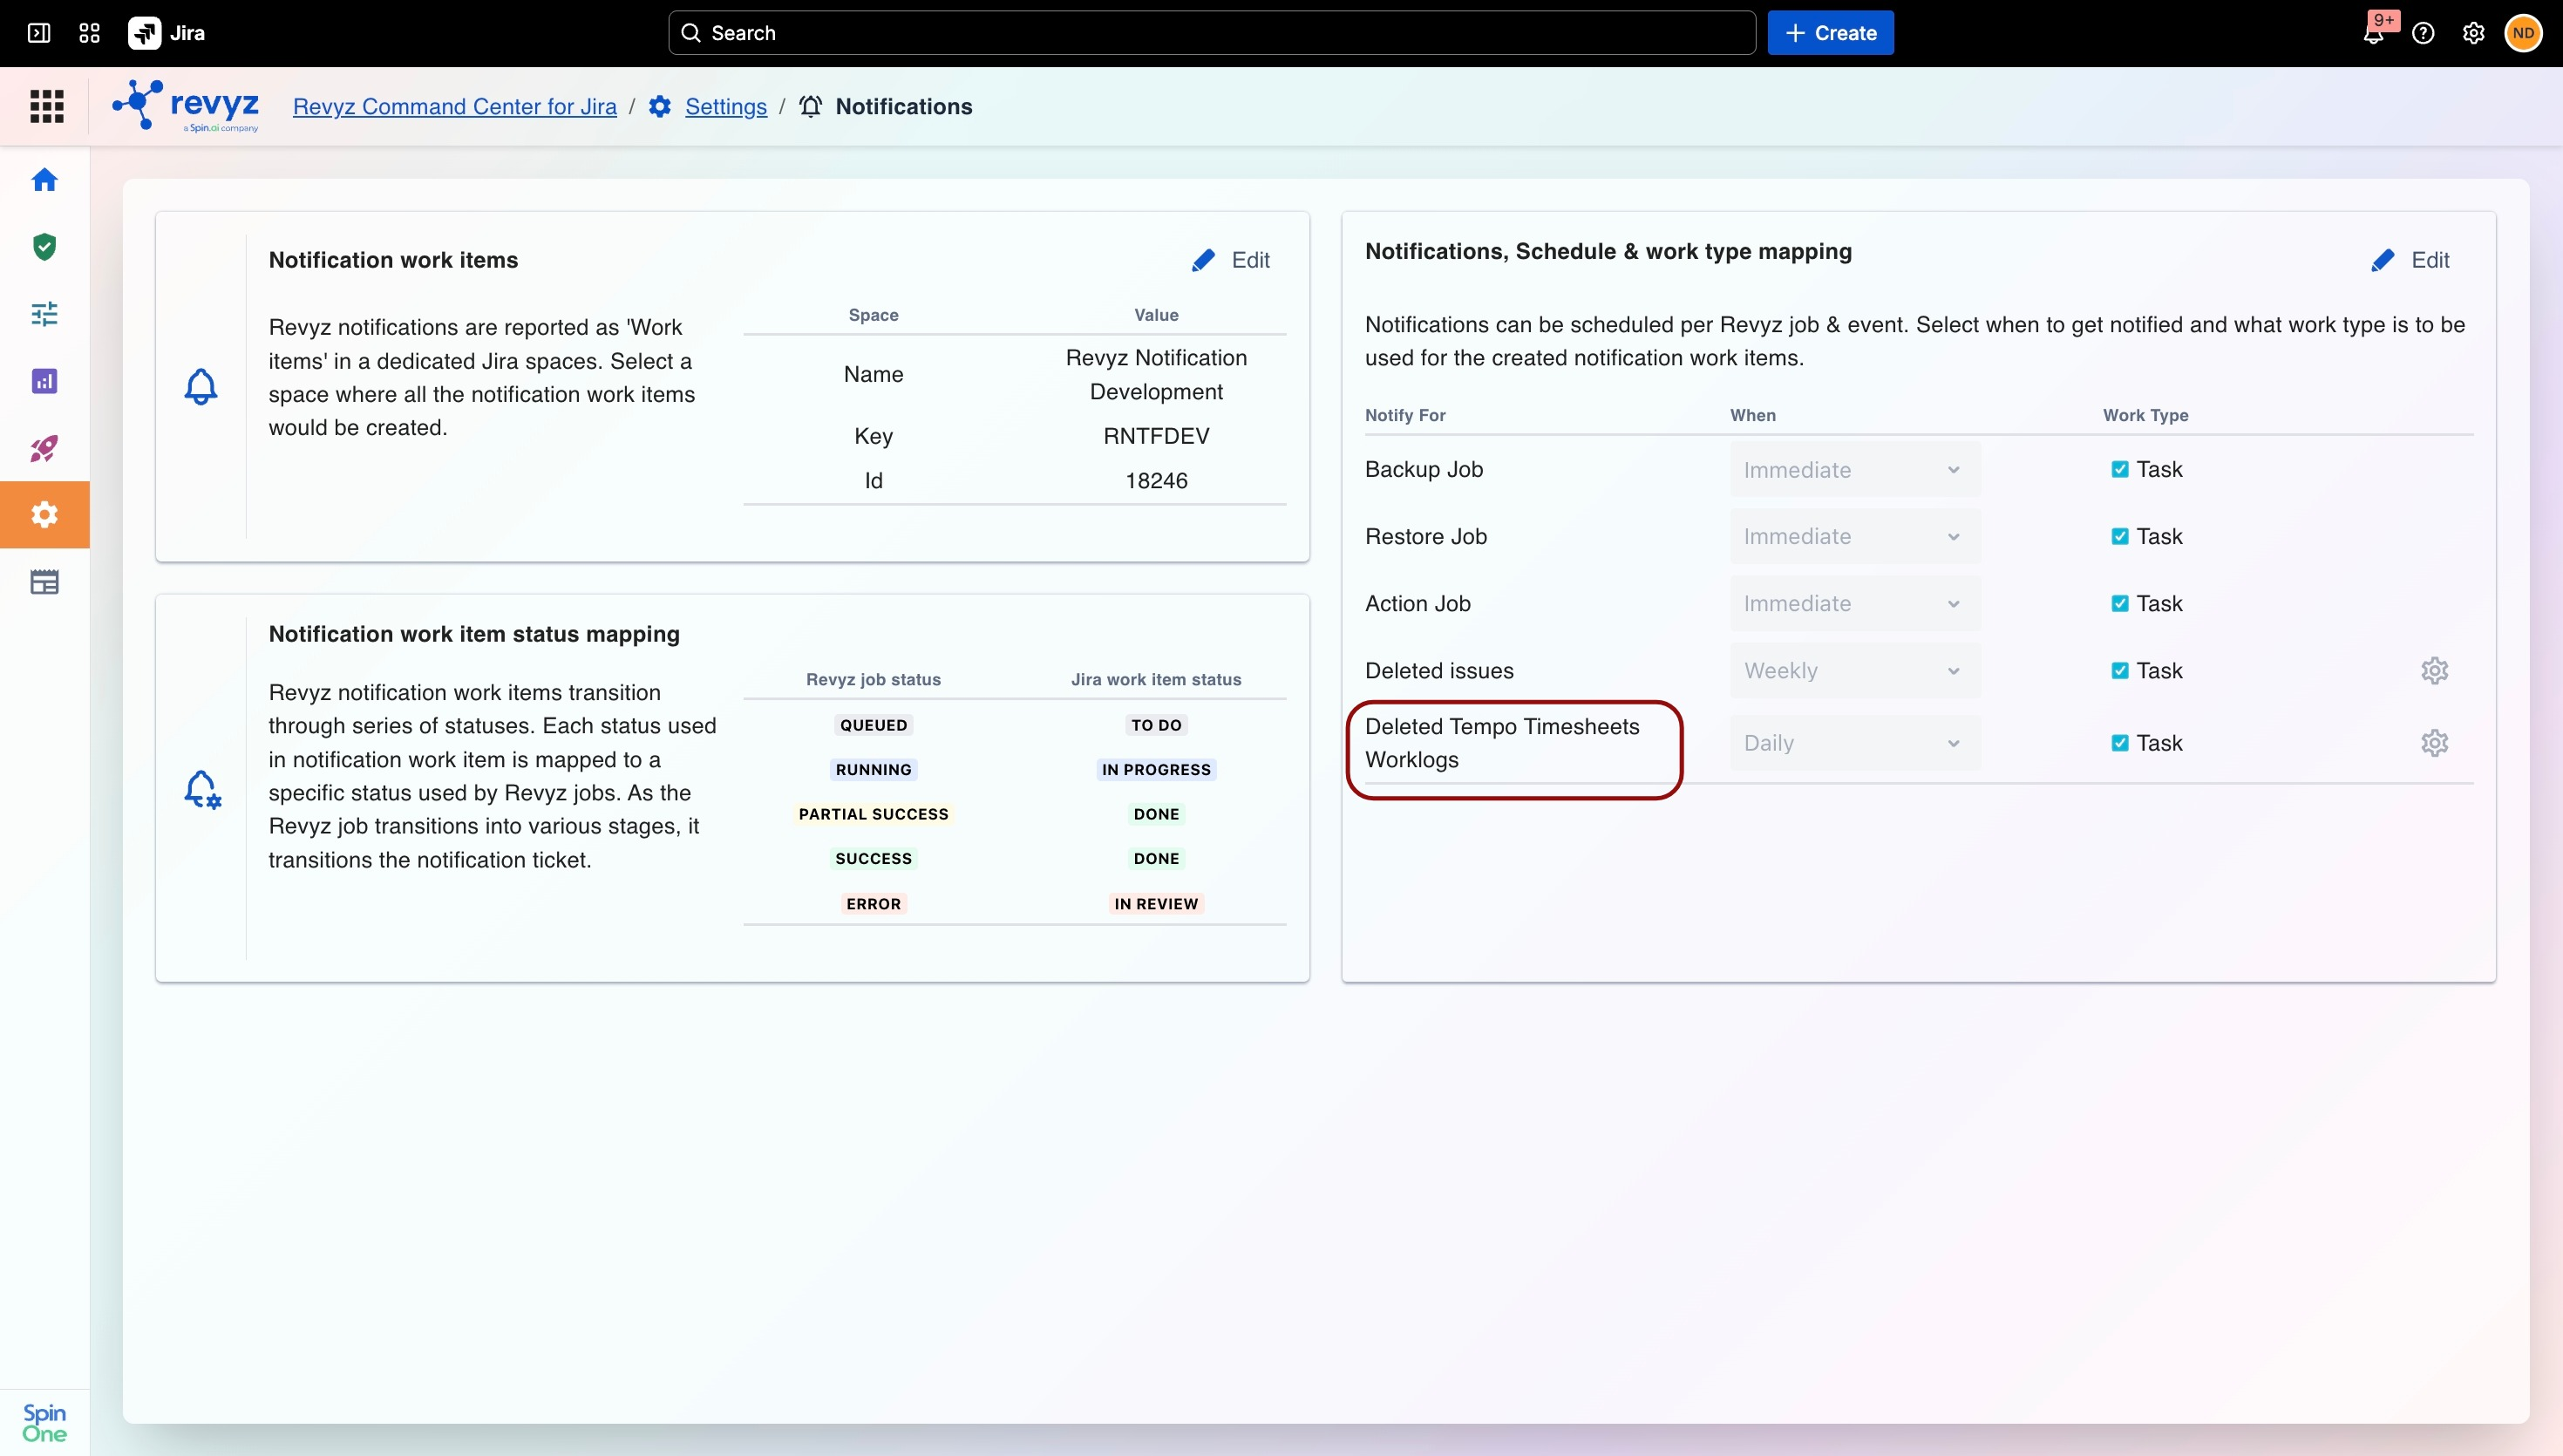
Task: Toggle the Task checkbox for Restore Job
Action: coord(2119,536)
